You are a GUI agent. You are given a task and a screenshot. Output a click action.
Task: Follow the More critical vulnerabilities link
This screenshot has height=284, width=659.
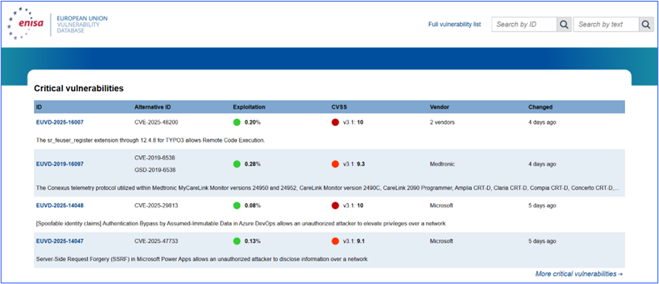pos(579,274)
